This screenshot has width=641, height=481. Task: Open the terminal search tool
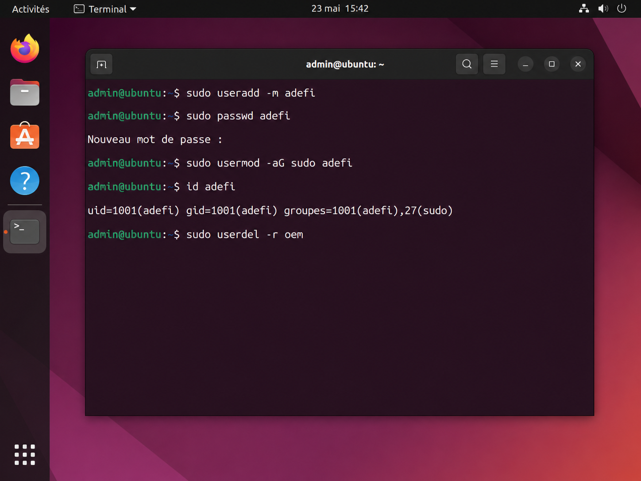coord(467,64)
